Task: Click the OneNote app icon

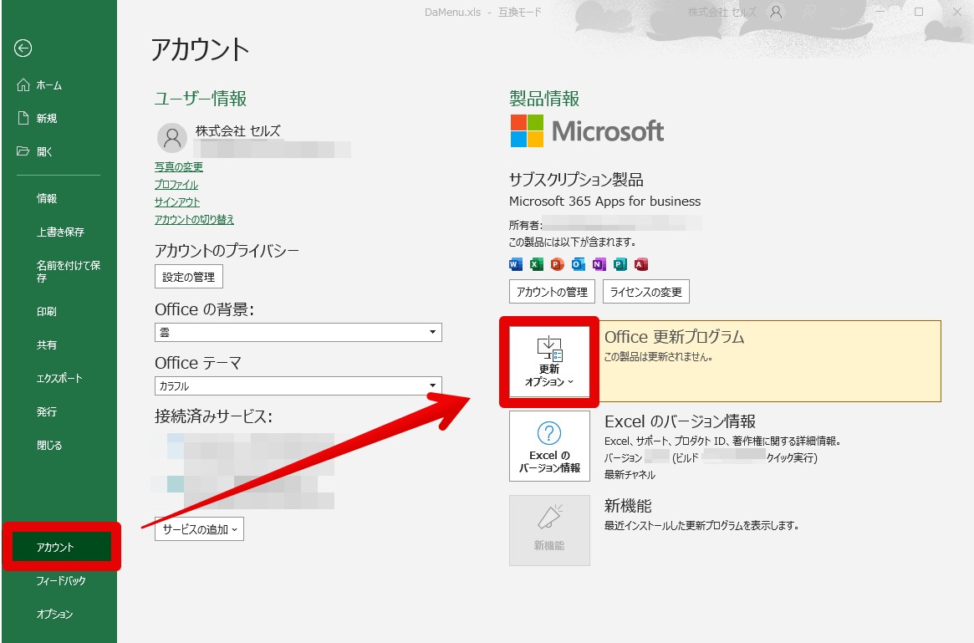Action: (599, 265)
